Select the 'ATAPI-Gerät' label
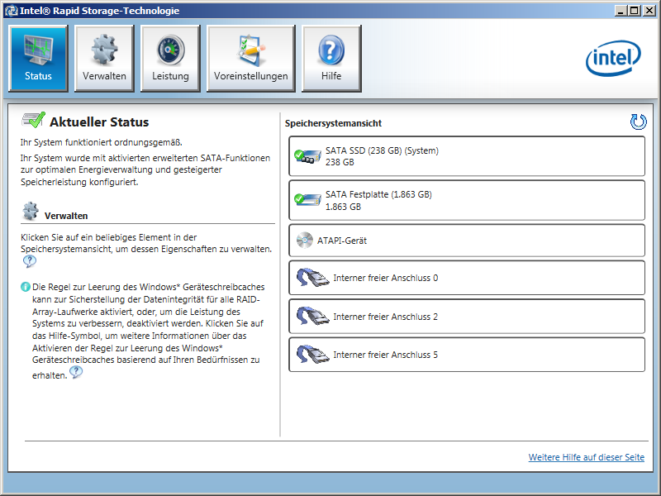 coord(342,241)
